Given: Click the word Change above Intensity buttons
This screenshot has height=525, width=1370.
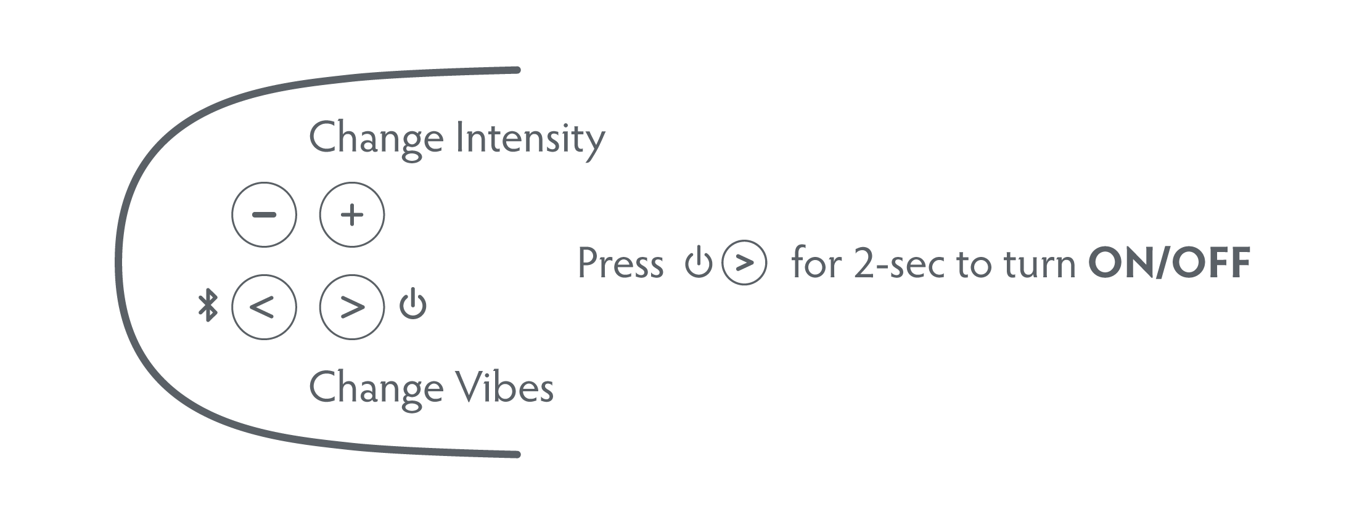Looking at the screenshot, I should click(x=376, y=139).
